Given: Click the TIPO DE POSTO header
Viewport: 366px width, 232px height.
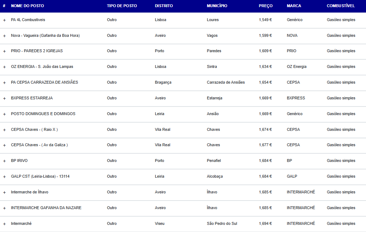Looking at the screenshot, I should tap(122, 6).
